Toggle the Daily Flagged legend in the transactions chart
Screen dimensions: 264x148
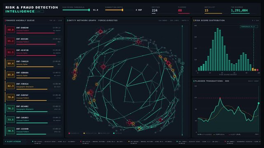pyautogui.click(x=205, y=134)
